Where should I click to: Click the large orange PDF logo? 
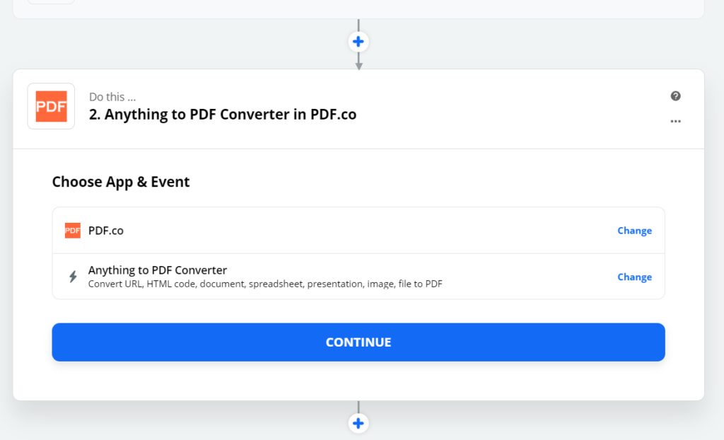[51, 106]
